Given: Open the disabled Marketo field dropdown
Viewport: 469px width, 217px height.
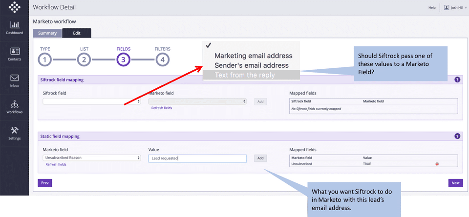Looking at the screenshot, I should click(x=197, y=101).
